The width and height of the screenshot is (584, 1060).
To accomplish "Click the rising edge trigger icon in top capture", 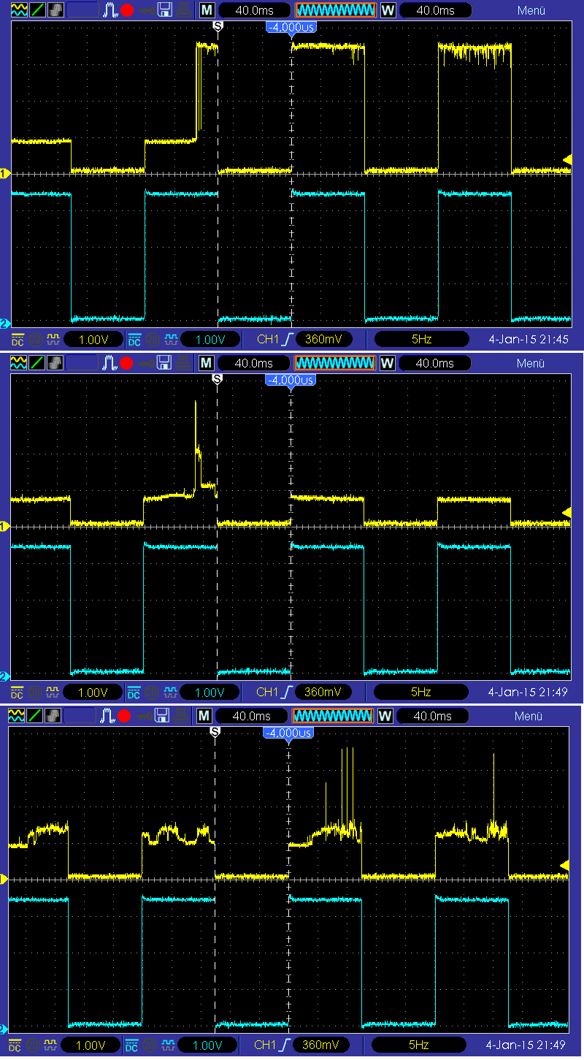I will click(287, 340).
